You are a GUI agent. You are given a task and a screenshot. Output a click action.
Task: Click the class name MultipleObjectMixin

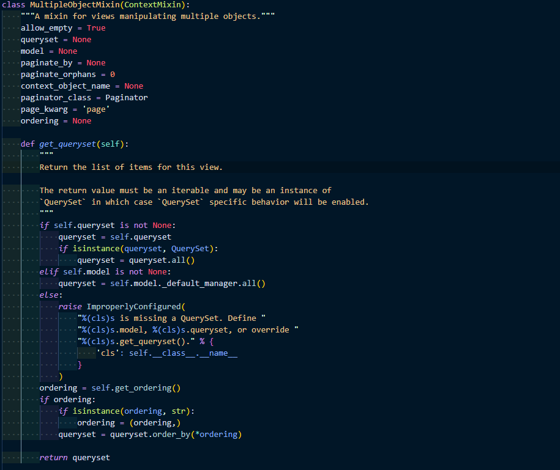[75, 5]
